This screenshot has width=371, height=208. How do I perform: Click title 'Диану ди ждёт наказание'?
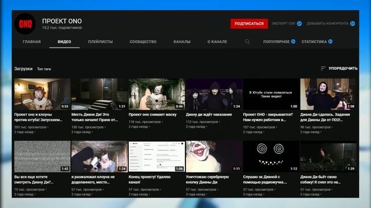point(209,114)
